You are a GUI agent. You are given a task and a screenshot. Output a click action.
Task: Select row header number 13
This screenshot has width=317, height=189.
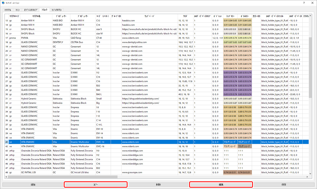pos(7,21)
